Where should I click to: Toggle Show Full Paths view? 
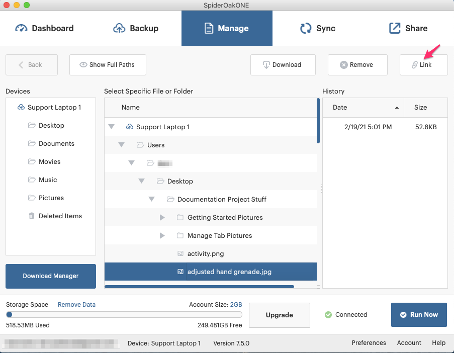pyautogui.click(x=108, y=65)
